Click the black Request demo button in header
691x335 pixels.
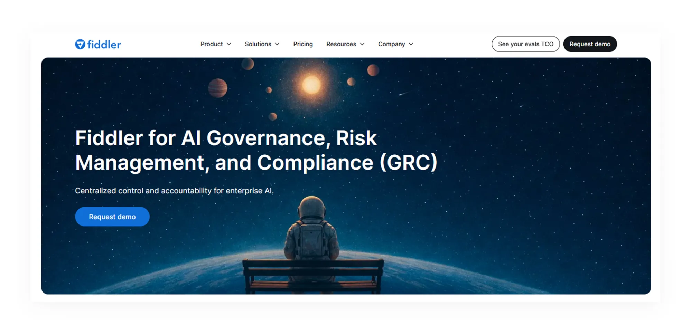(x=590, y=44)
